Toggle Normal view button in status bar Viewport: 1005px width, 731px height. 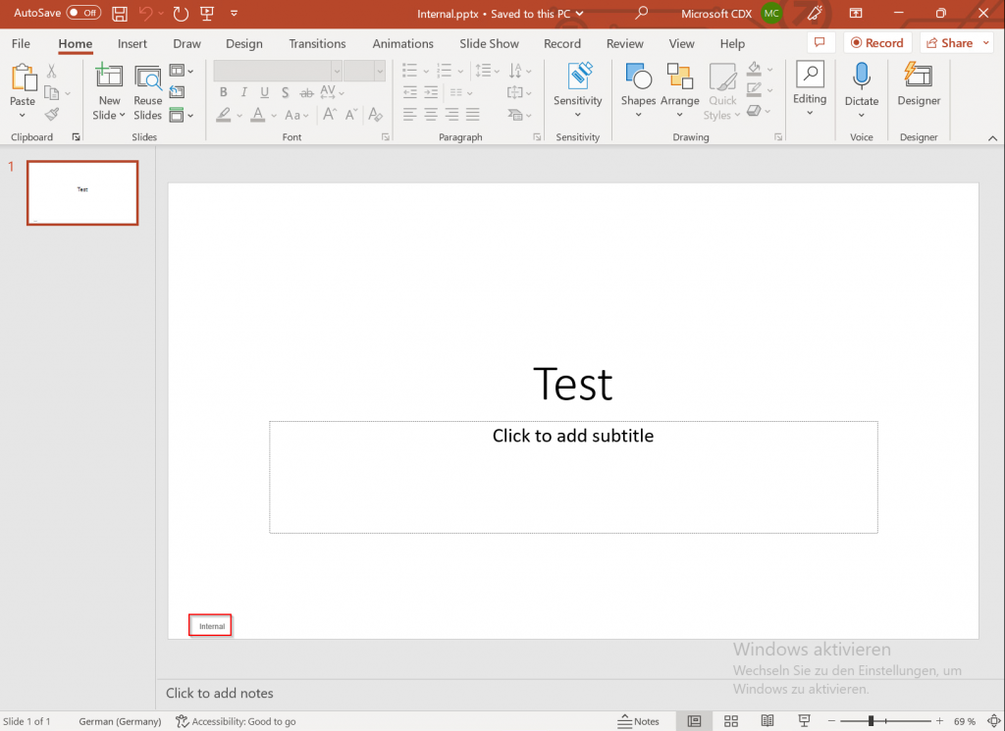pyautogui.click(x=694, y=721)
